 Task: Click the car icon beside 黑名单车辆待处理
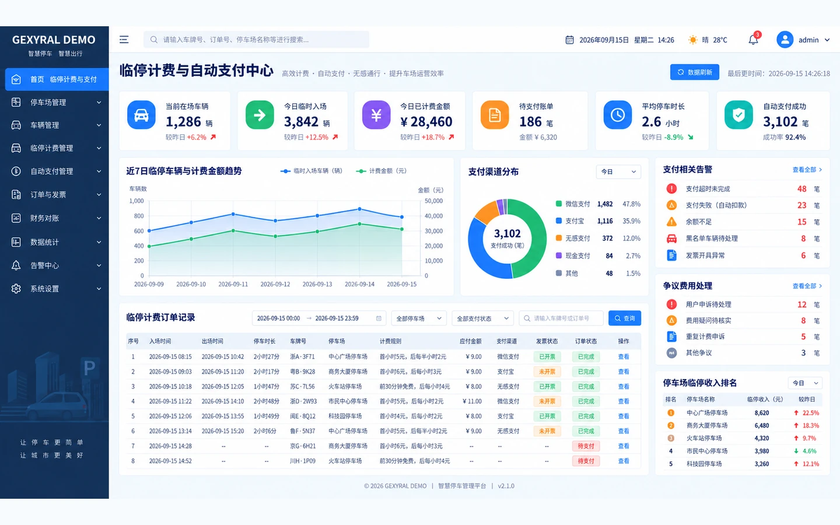coord(671,238)
